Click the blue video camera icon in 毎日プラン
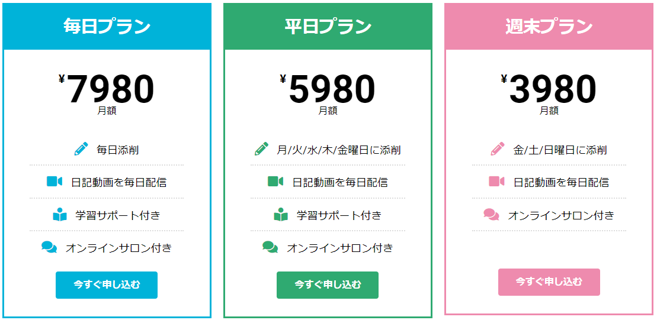The height and width of the screenshot is (320, 657). pyautogui.click(x=55, y=182)
